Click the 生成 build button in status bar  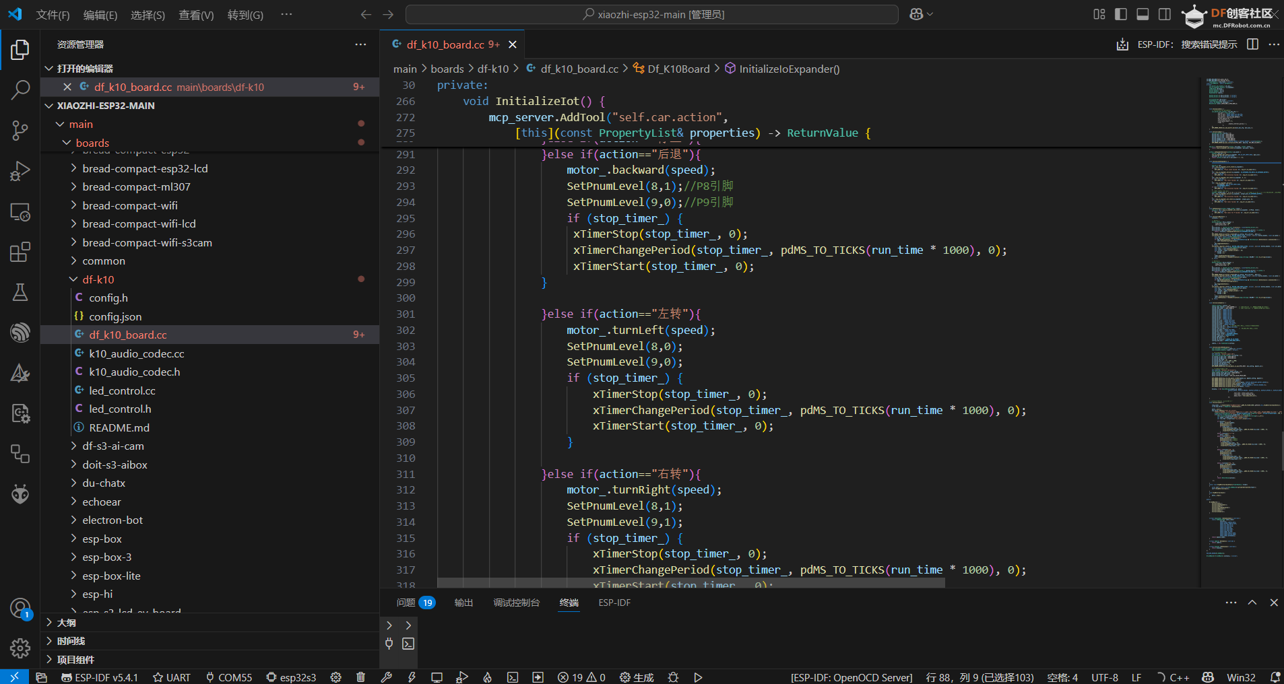tap(637, 677)
